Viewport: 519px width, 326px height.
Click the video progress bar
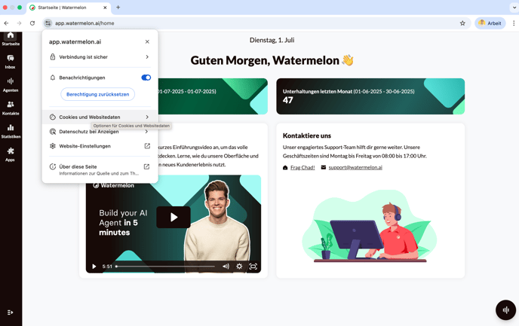point(165,267)
